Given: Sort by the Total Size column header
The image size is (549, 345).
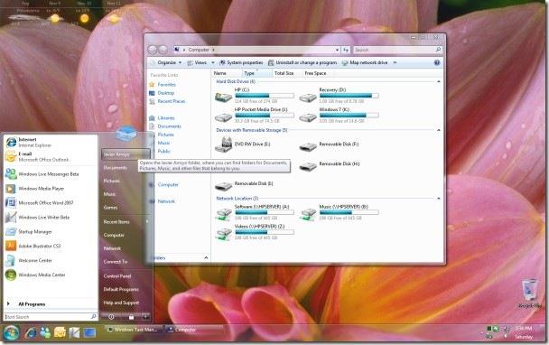Looking at the screenshot, I should coord(284,73).
